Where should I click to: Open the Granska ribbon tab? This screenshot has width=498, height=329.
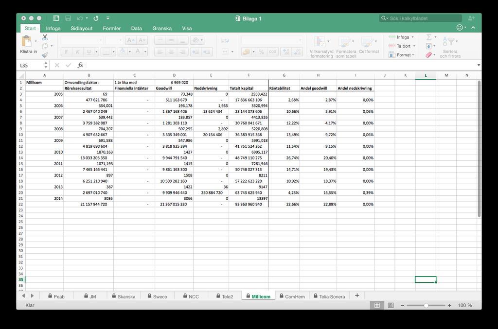point(162,28)
